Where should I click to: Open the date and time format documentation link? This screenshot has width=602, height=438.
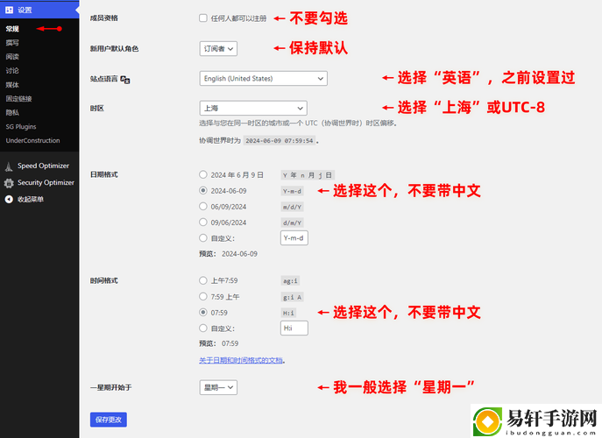[241, 360]
